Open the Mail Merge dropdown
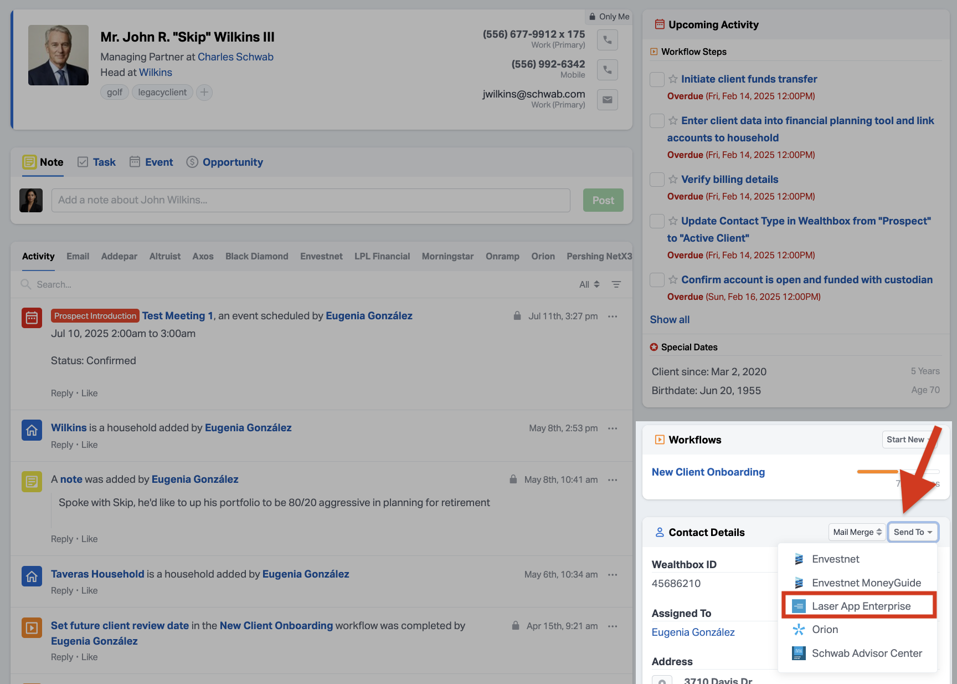 click(x=857, y=532)
